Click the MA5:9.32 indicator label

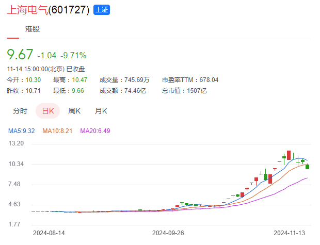point(22,131)
